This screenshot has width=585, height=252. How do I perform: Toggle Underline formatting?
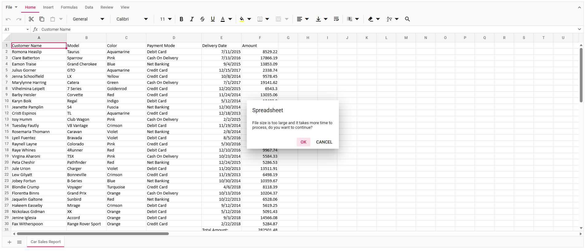click(x=213, y=19)
